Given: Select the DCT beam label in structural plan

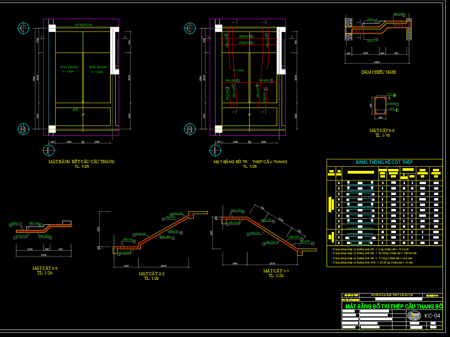Looking at the screenshot, I should point(76,110).
